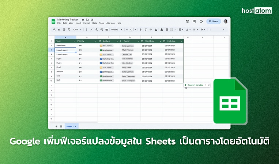Click the paint format roller icon
This screenshot has width=279, height=164.
coord(69,30)
